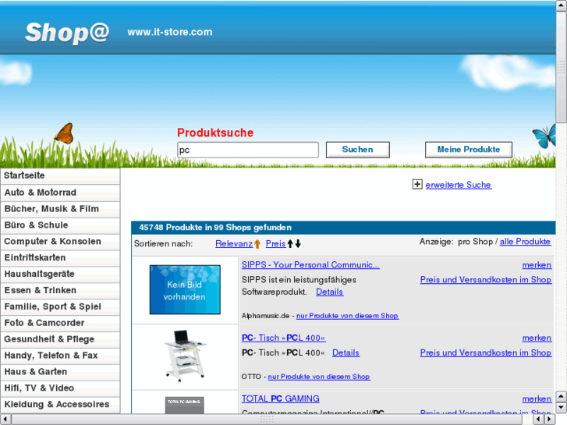Click merken for PC-Tisch PCL 400

click(537, 338)
